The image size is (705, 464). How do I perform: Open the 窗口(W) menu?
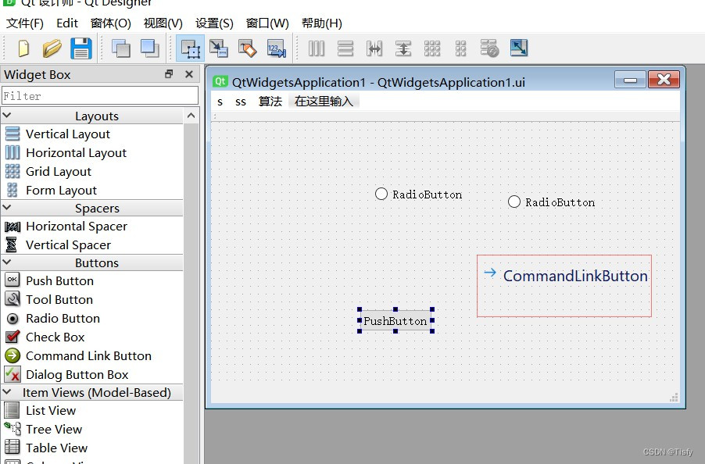tap(267, 23)
